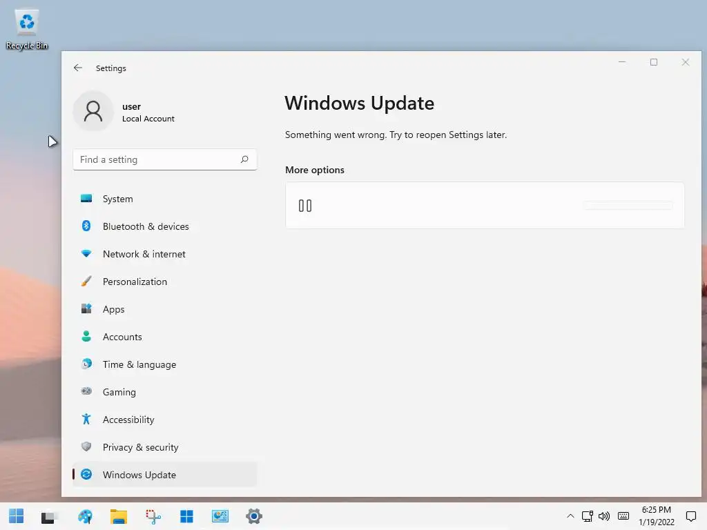Launch the Snipping Tool taskbar icon
The height and width of the screenshot is (530, 707).
[x=153, y=516]
